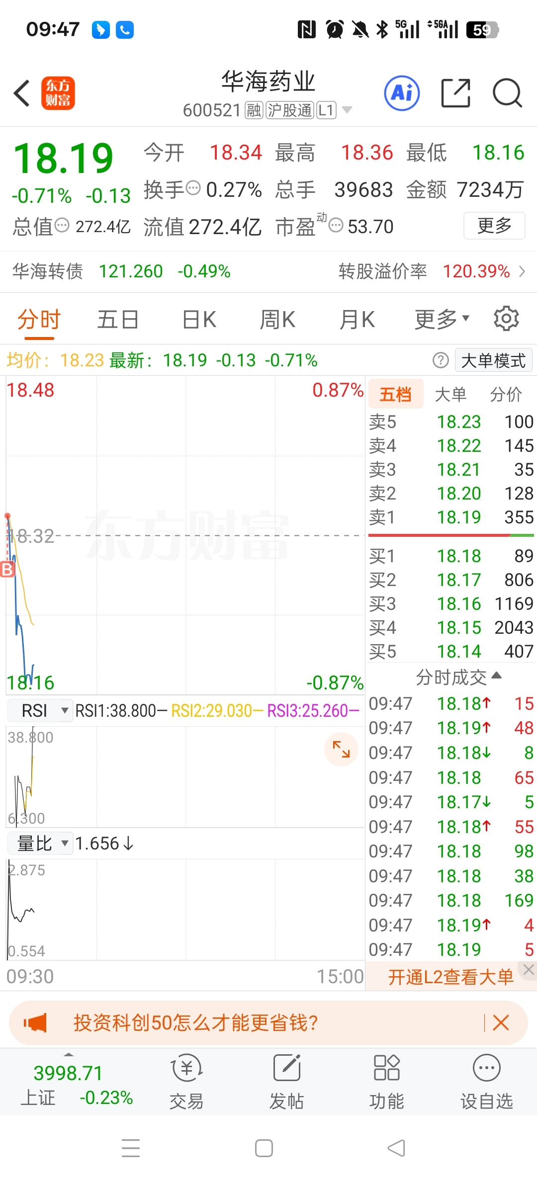Image resolution: width=537 pixels, height=1181 pixels.
Task: Switch to 月K tab
Action: tap(357, 319)
